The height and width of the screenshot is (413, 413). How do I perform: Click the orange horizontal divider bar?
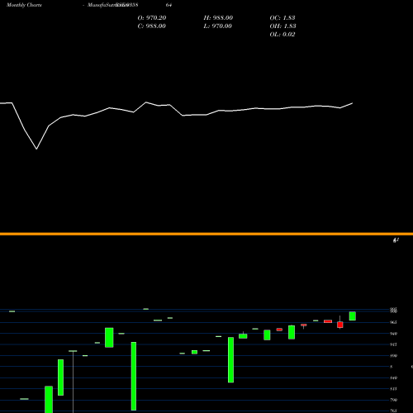(x=206, y=234)
